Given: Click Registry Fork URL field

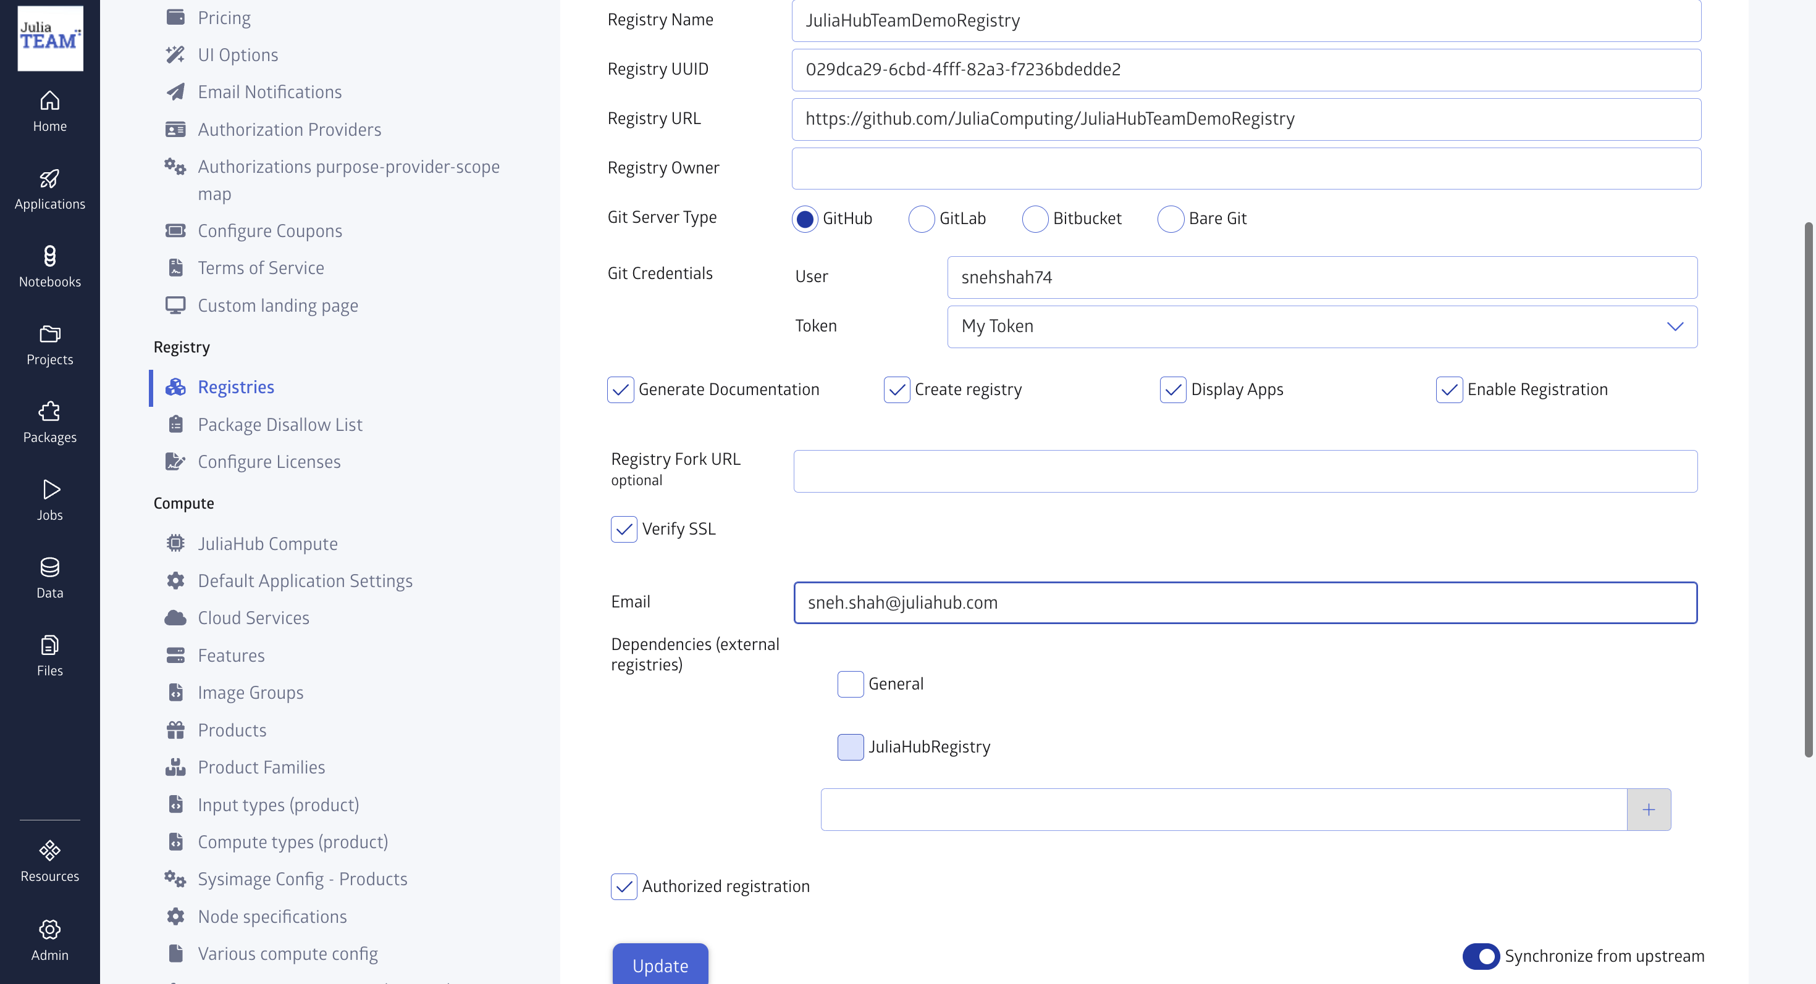Looking at the screenshot, I should pos(1245,471).
